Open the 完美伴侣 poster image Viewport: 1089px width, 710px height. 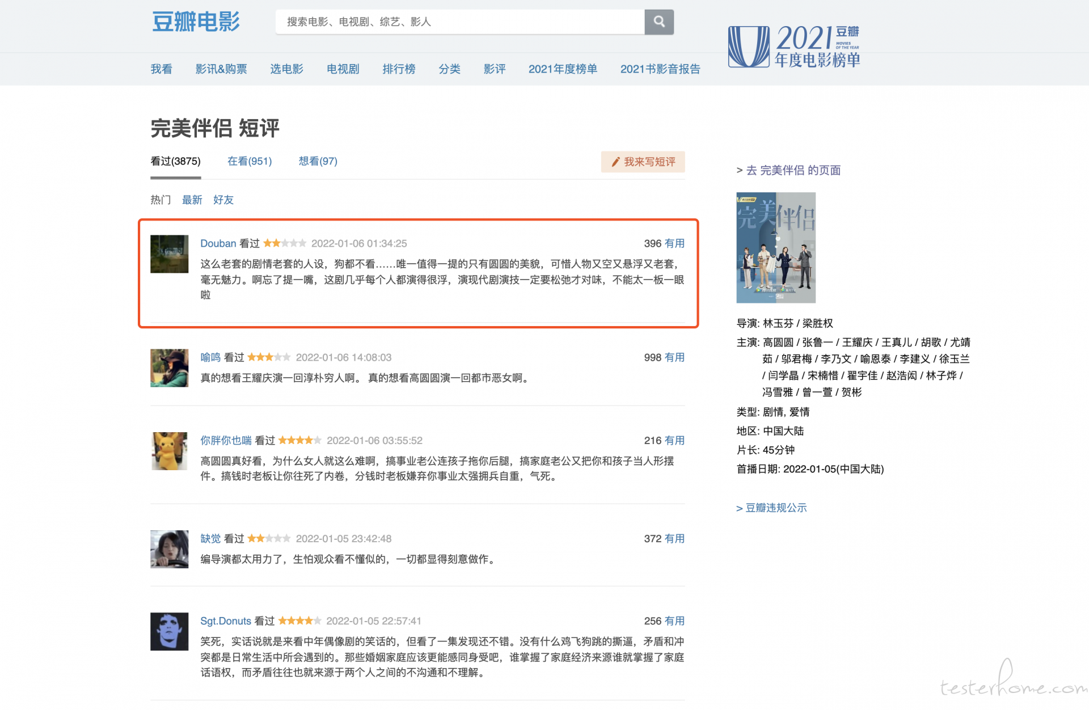point(775,247)
